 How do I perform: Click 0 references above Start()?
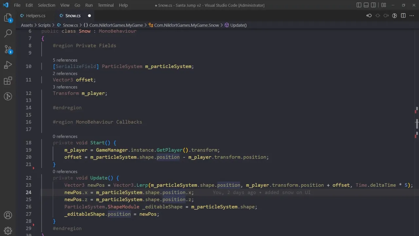pos(65,136)
